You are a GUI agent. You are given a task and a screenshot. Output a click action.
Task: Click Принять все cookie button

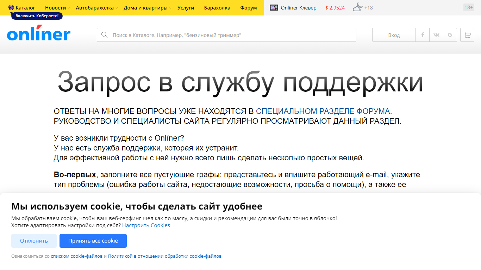[93, 241]
